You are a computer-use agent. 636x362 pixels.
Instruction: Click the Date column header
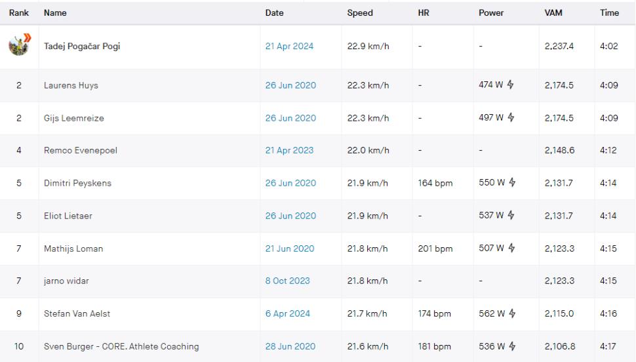[274, 12]
